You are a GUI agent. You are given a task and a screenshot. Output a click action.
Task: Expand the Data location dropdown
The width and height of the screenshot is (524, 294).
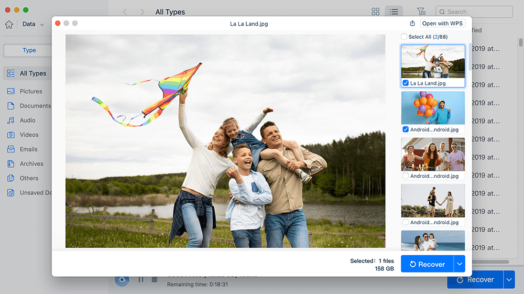click(x=42, y=24)
